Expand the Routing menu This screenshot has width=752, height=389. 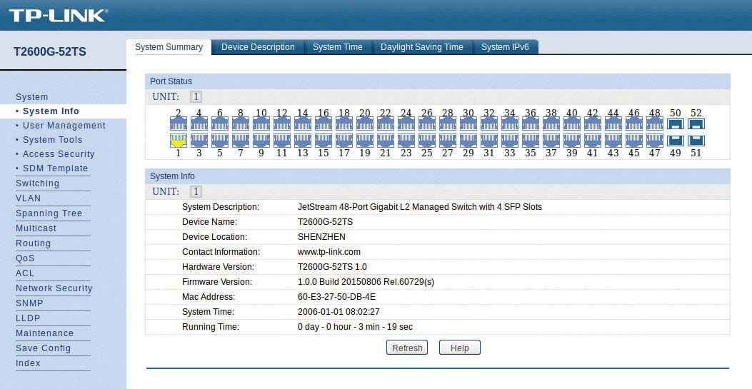coord(33,243)
